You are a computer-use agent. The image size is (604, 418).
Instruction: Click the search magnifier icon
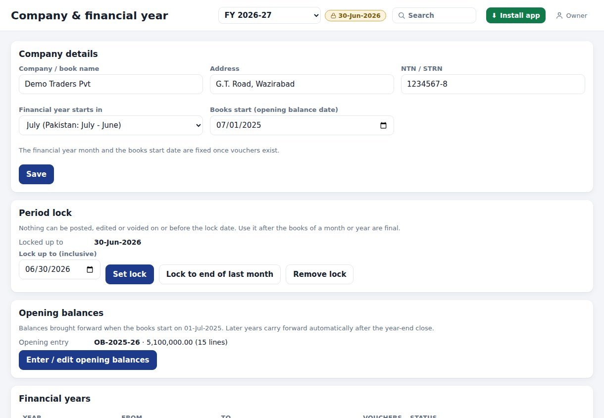(402, 15)
